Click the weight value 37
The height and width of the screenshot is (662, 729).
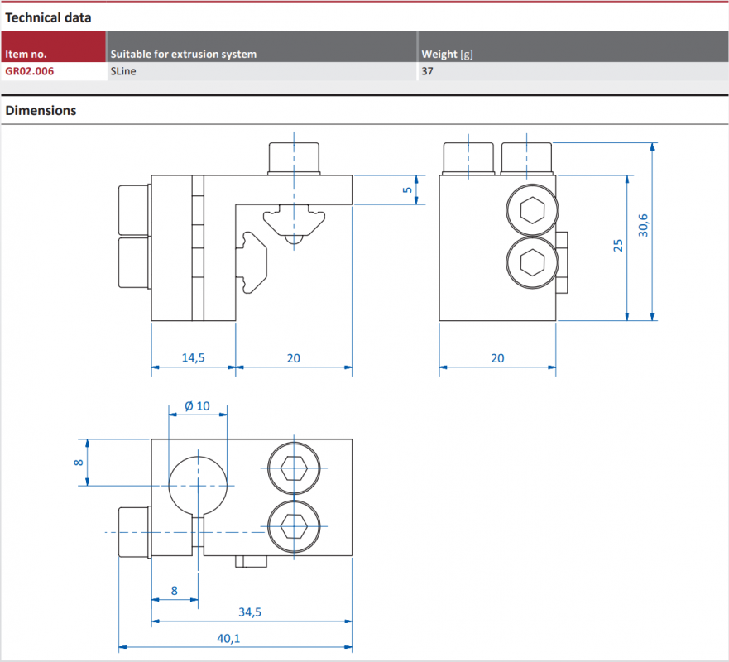[x=427, y=71]
